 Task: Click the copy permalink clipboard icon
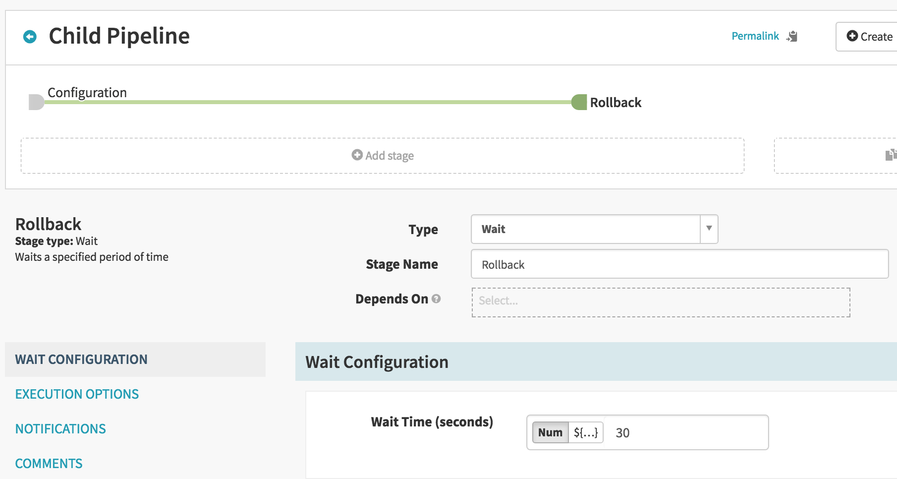pos(792,36)
